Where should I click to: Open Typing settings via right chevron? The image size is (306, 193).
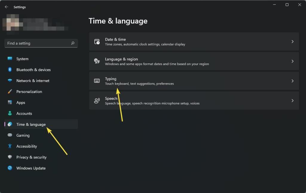(292, 81)
